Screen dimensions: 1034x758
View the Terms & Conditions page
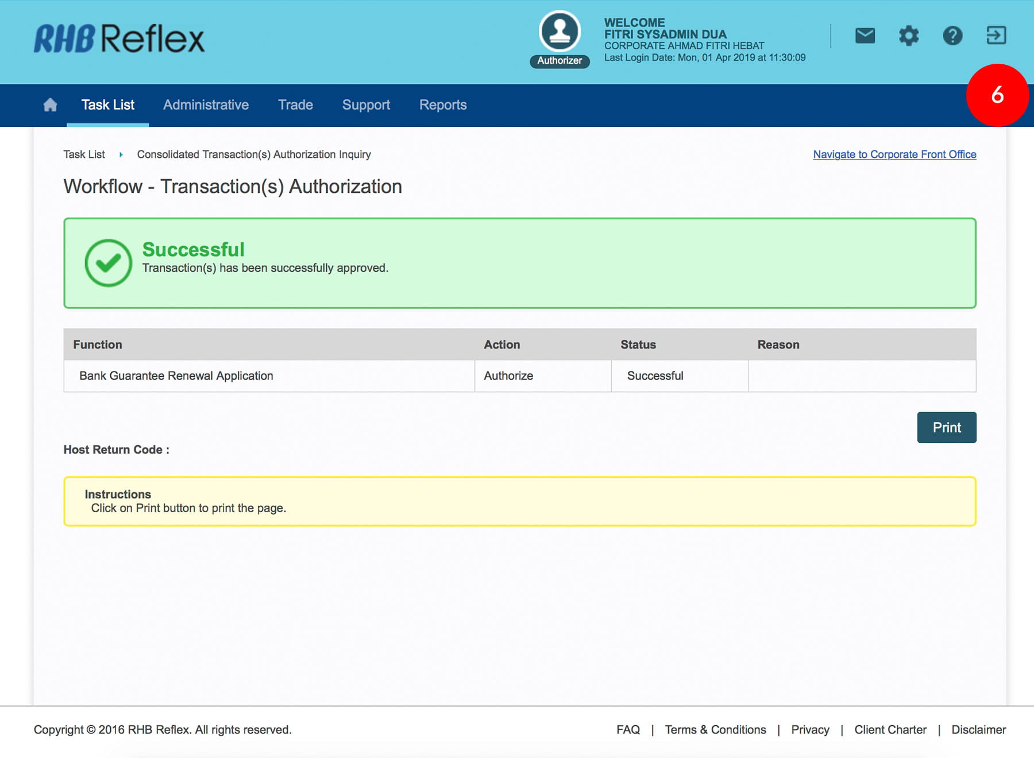pyautogui.click(x=715, y=729)
